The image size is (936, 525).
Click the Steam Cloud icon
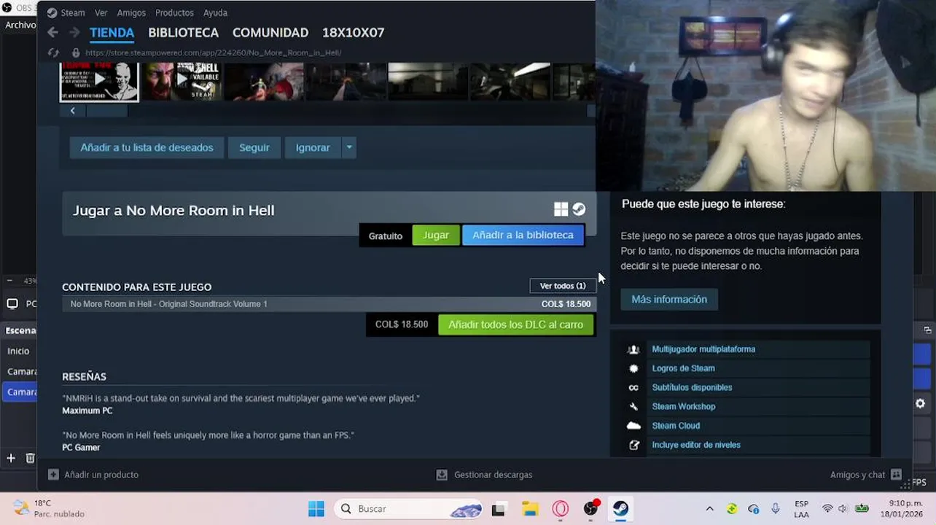(x=633, y=426)
